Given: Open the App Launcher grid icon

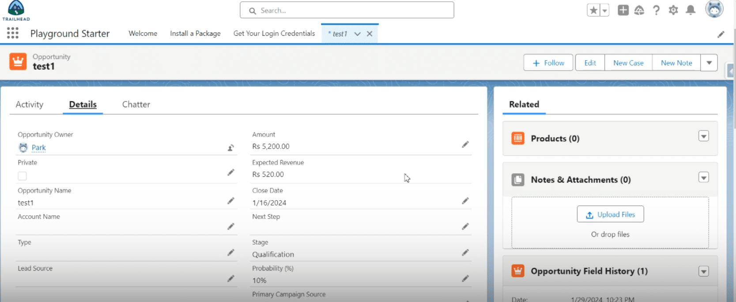Looking at the screenshot, I should (13, 33).
